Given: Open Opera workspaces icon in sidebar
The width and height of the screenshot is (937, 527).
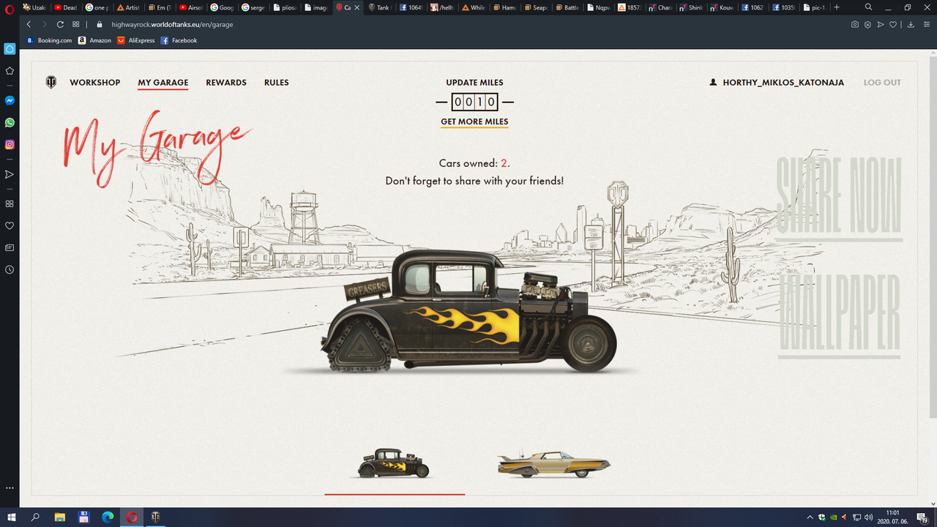Looking at the screenshot, I should (10, 49).
